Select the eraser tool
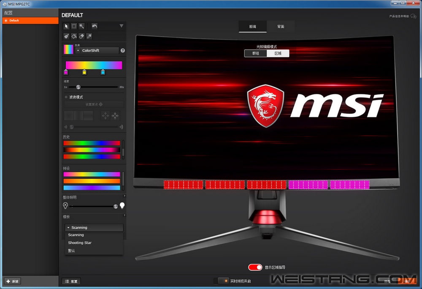 click(x=81, y=36)
